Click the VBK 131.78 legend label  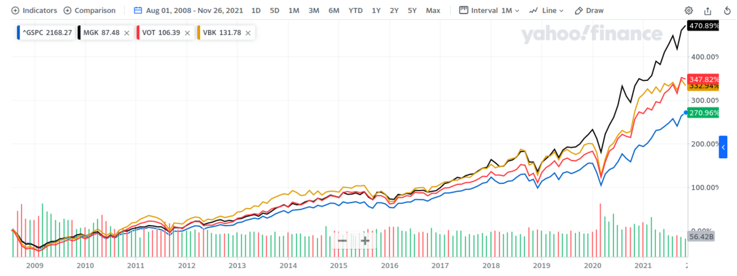(223, 33)
